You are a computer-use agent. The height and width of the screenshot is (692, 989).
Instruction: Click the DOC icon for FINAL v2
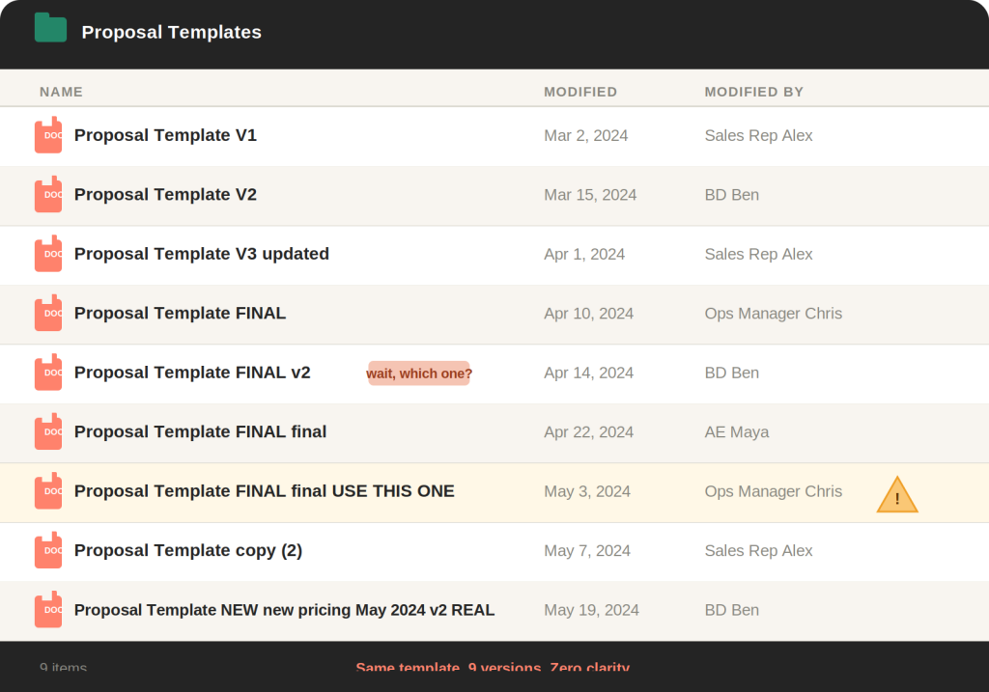[x=48, y=374]
